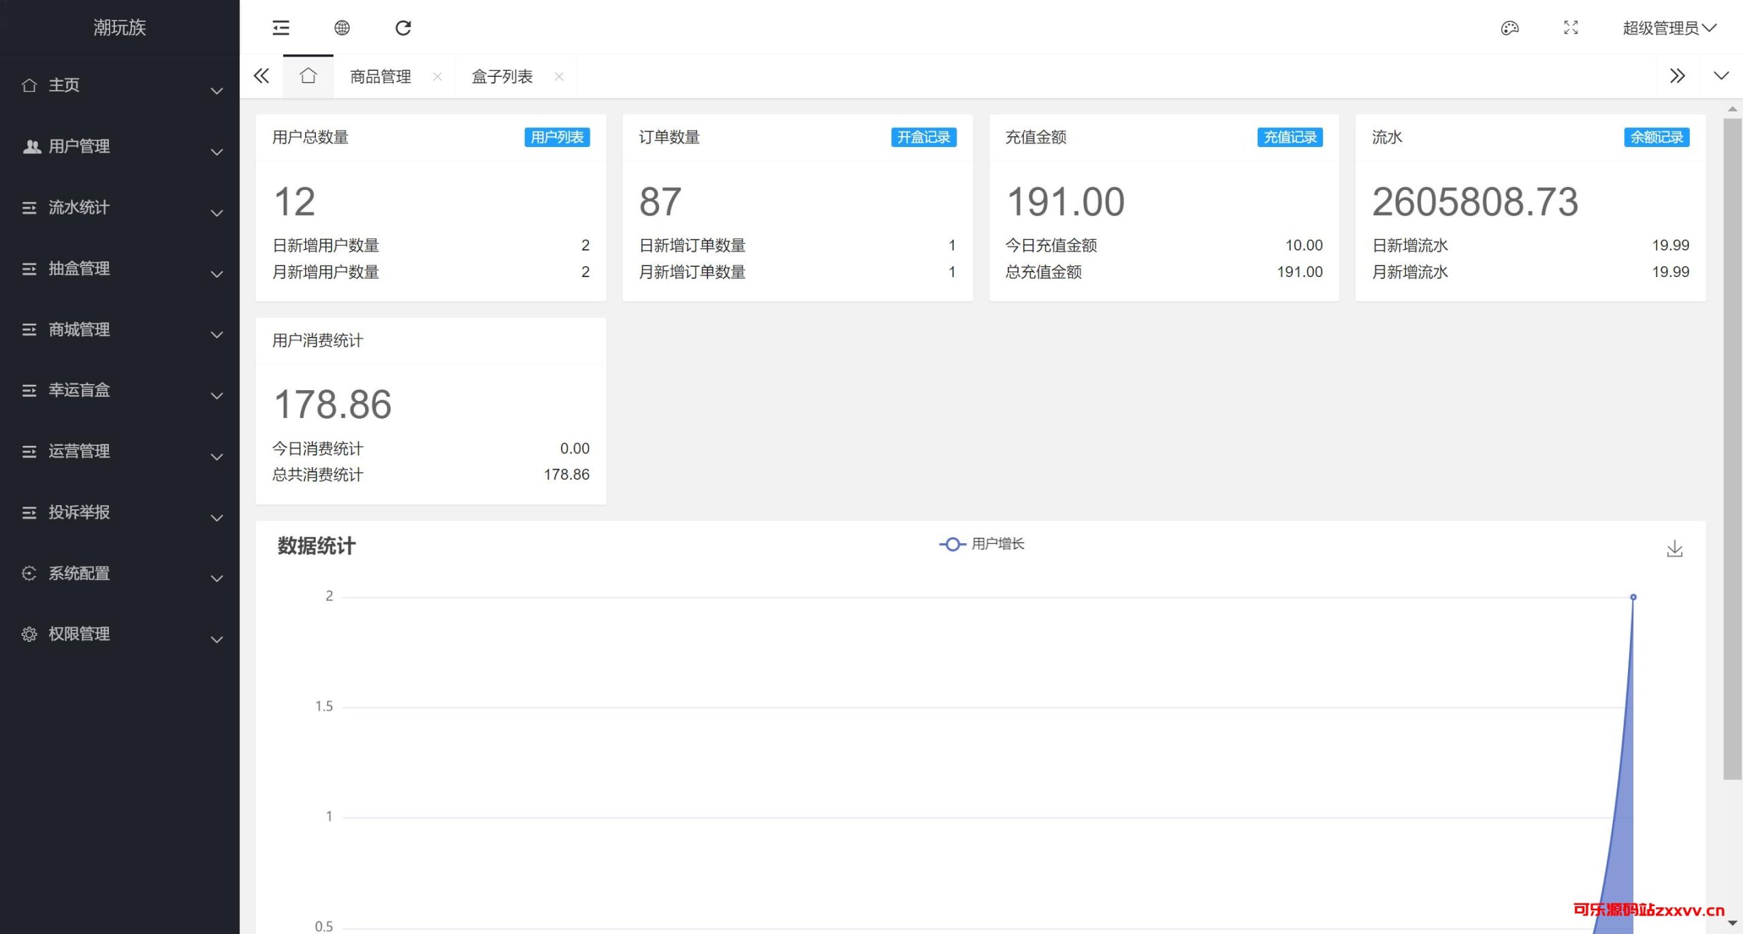Switch to the 盒子列表 tab

[x=502, y=76]
